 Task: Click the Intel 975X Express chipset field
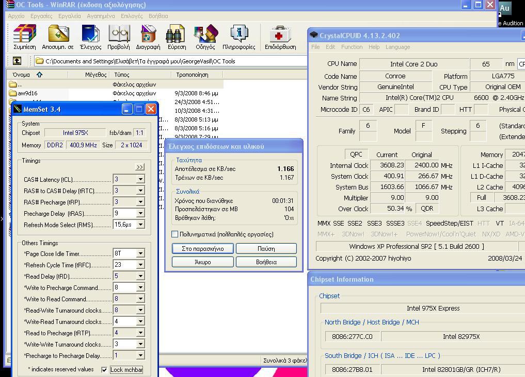coord(423,308)
